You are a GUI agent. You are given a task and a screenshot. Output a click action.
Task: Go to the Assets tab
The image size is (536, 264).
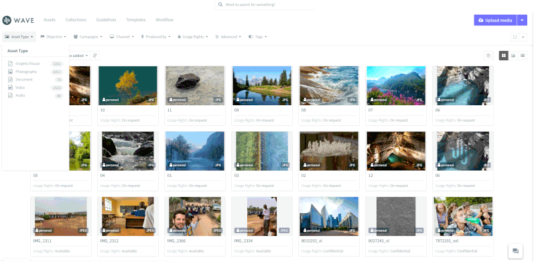(x=49, y=20)
